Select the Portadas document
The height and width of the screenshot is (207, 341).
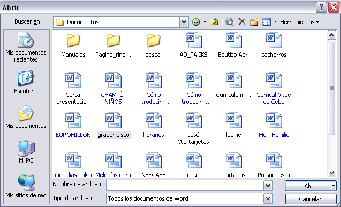(x=234, y=165)
